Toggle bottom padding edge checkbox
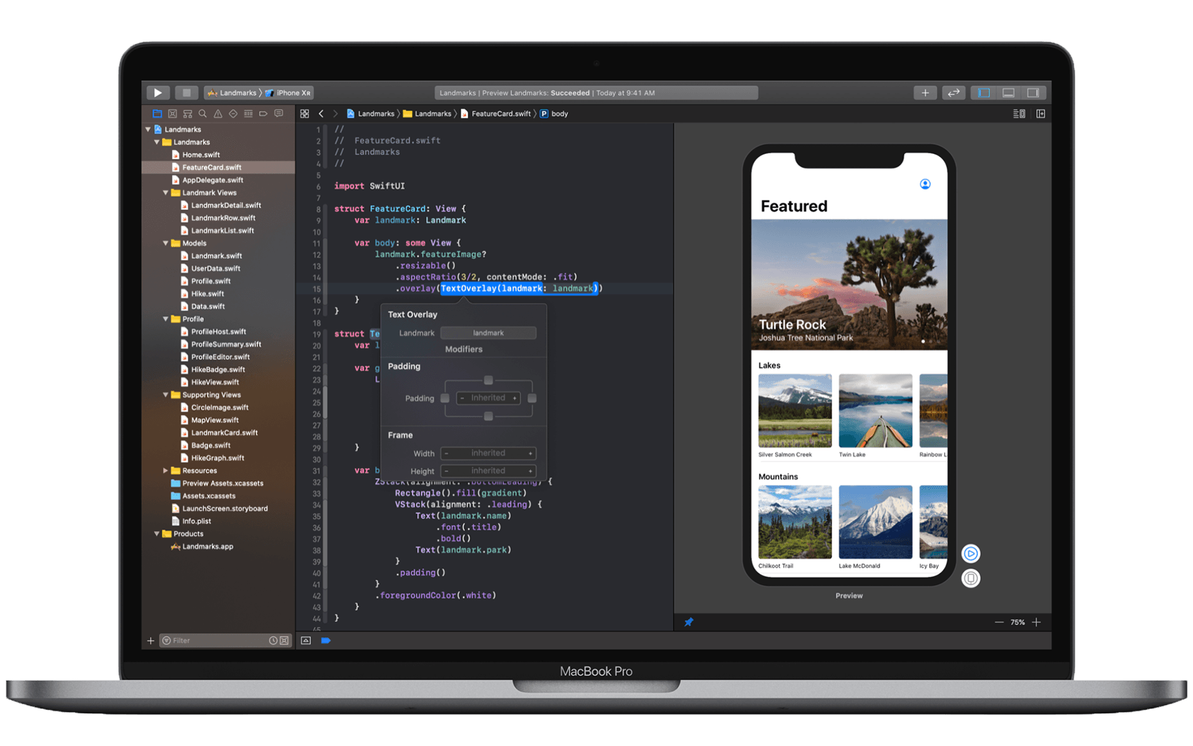Image resolution: width=1193 pixels, height=746 pixels. point(488,416)
